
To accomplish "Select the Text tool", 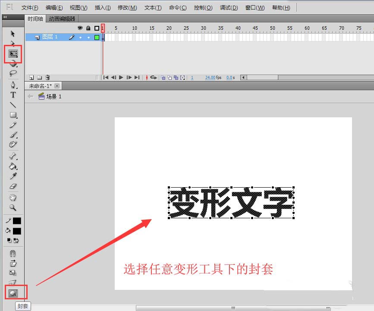I will [x=13, y=95].
